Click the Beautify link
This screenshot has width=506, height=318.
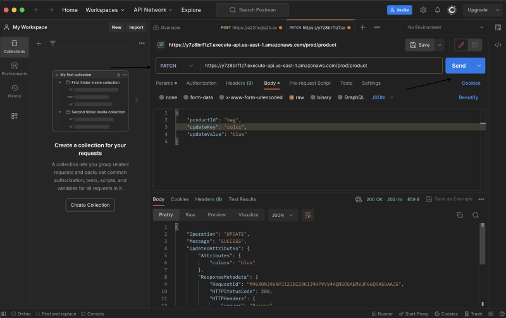tap(468, 97)
